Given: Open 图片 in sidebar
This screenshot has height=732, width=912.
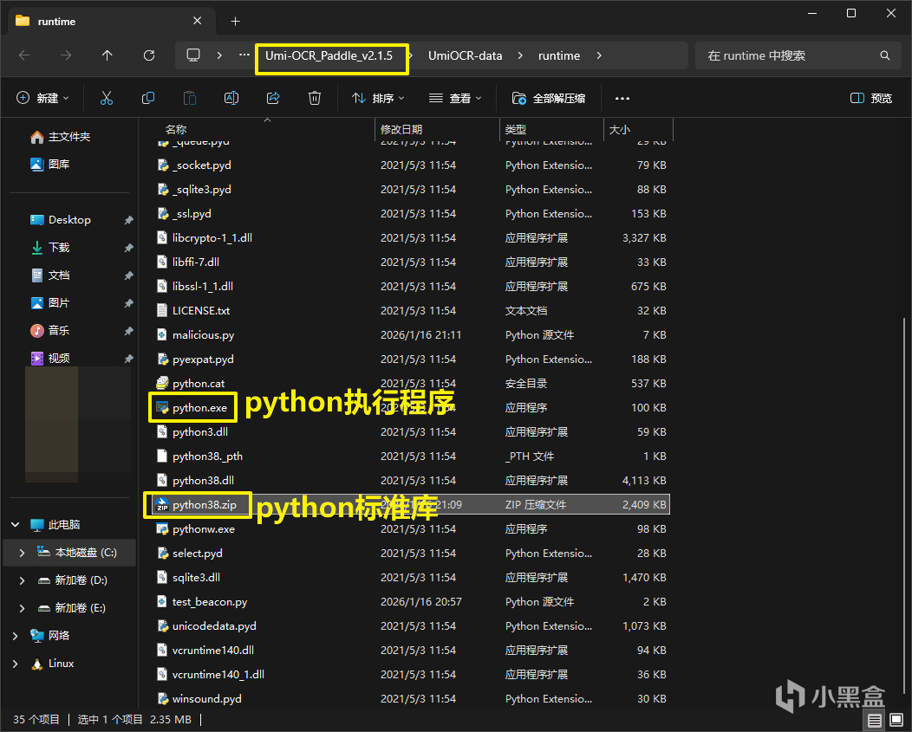Looking at the screenshot, I should click(50, 303).
